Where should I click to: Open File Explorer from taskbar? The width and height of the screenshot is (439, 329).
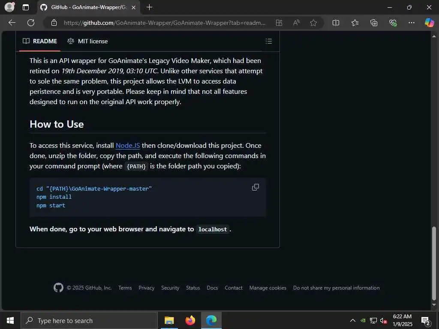pyautogui.click(x=169, y=320)
